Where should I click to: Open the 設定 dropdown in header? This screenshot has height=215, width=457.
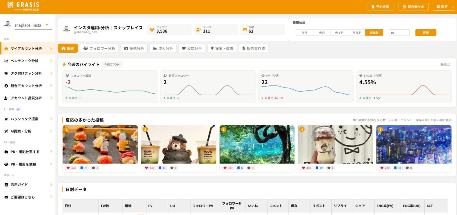pos(444,7)
